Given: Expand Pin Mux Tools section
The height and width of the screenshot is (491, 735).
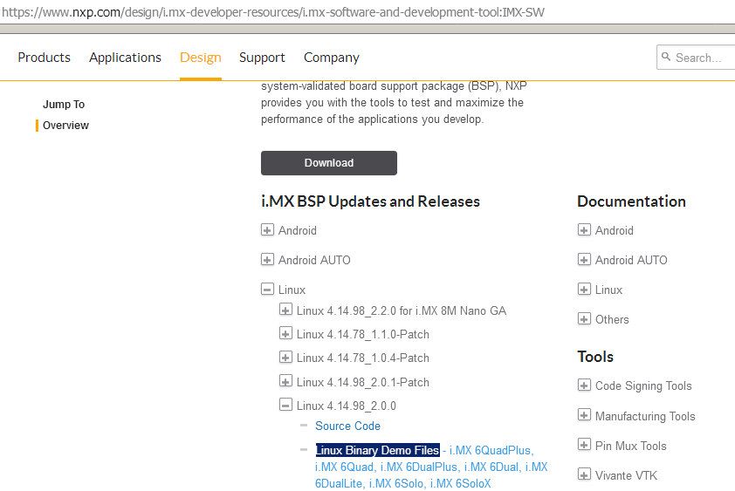Looking at the screenshot, I should [x=584, y=446].
